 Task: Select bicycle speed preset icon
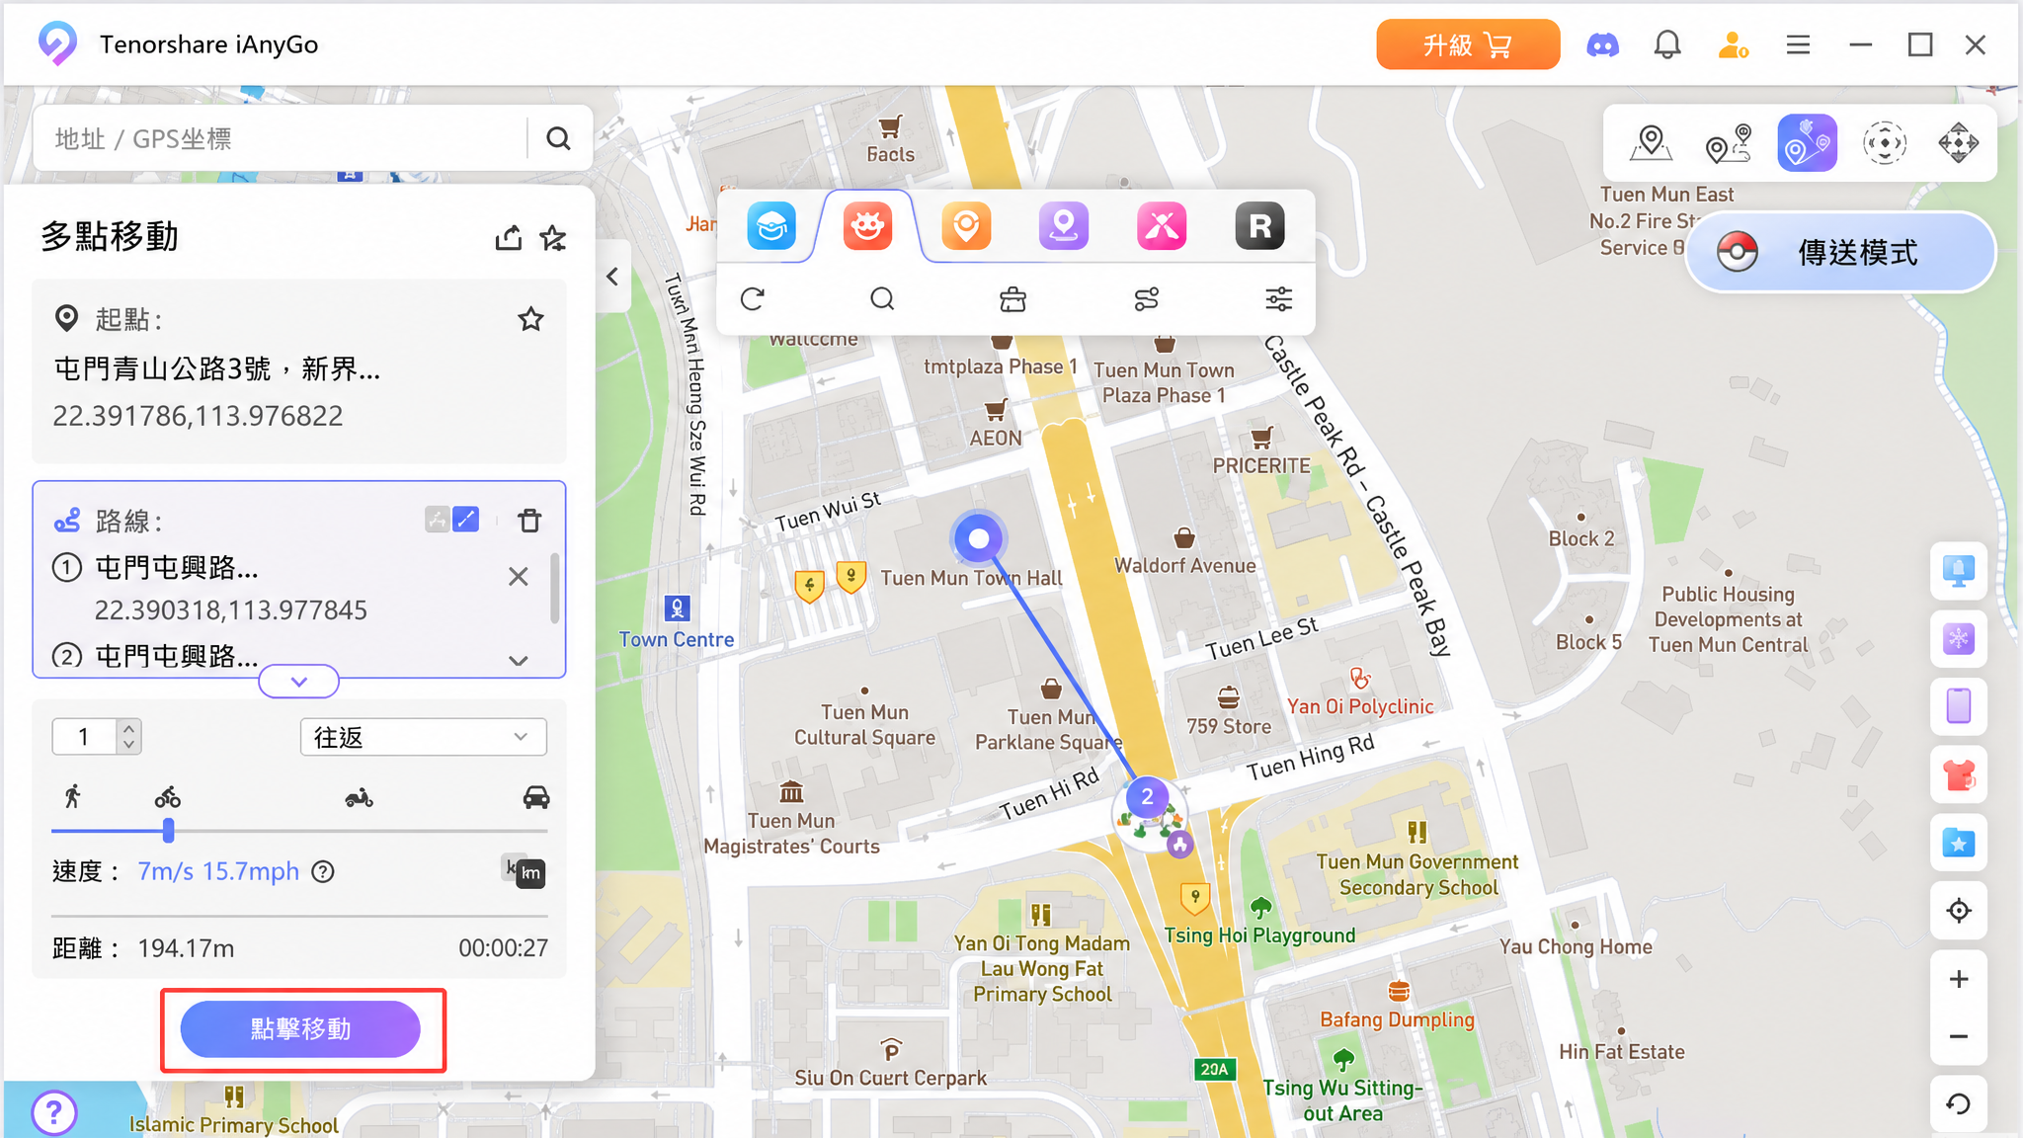168,796
